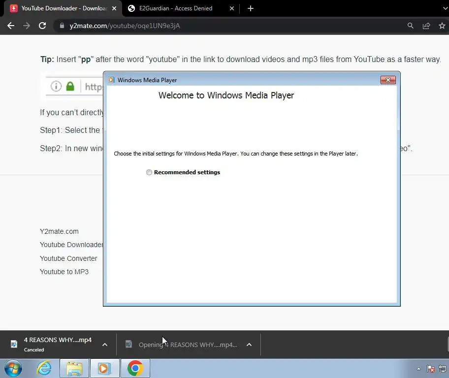Open the search magnifier icon in address bar
The width and height of the screenshot is (449, 378).
410,26
